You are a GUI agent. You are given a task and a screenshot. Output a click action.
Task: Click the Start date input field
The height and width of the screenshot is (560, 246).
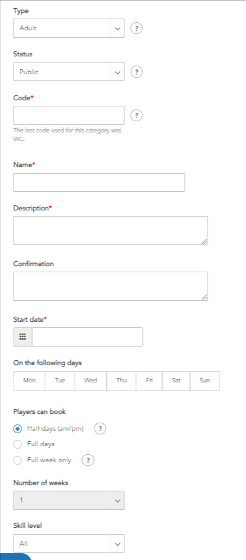87,337
